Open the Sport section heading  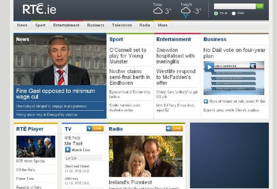click(116, 39)
